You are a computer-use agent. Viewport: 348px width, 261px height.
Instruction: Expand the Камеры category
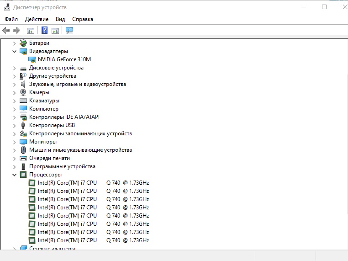pyautogui.click(x=15, y=93)
